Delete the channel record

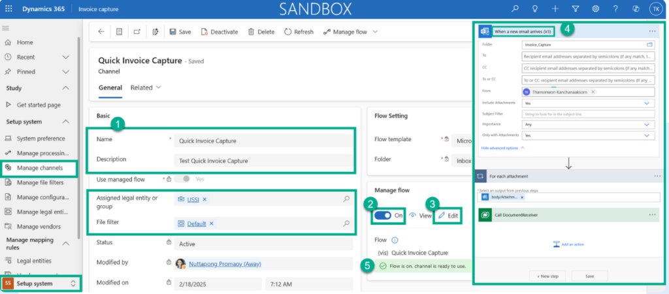[x=261, y=31]
